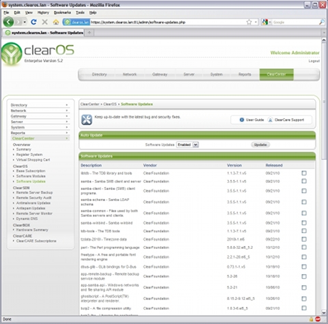Open the Directory navigation tab
Screen dimensions: 328x324
99,75
